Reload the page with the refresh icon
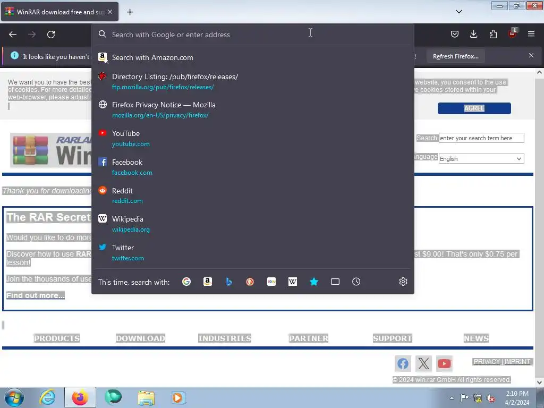Screen dimensions: 544x408 coord(51,35)
